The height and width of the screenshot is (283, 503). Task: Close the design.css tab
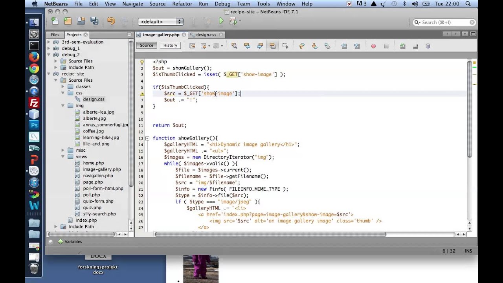pyautogui.click(x=221, y=35)
